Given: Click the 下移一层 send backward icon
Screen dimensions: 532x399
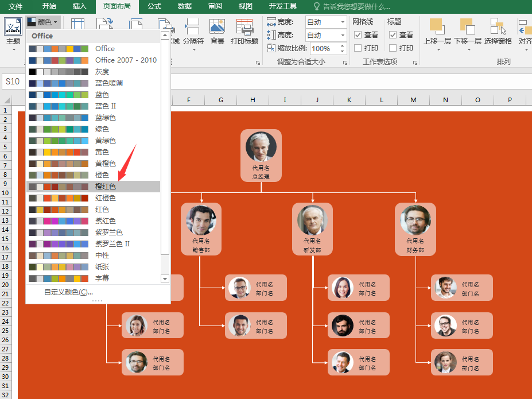Looking at the screenshot, I should [x=468, y=26].
